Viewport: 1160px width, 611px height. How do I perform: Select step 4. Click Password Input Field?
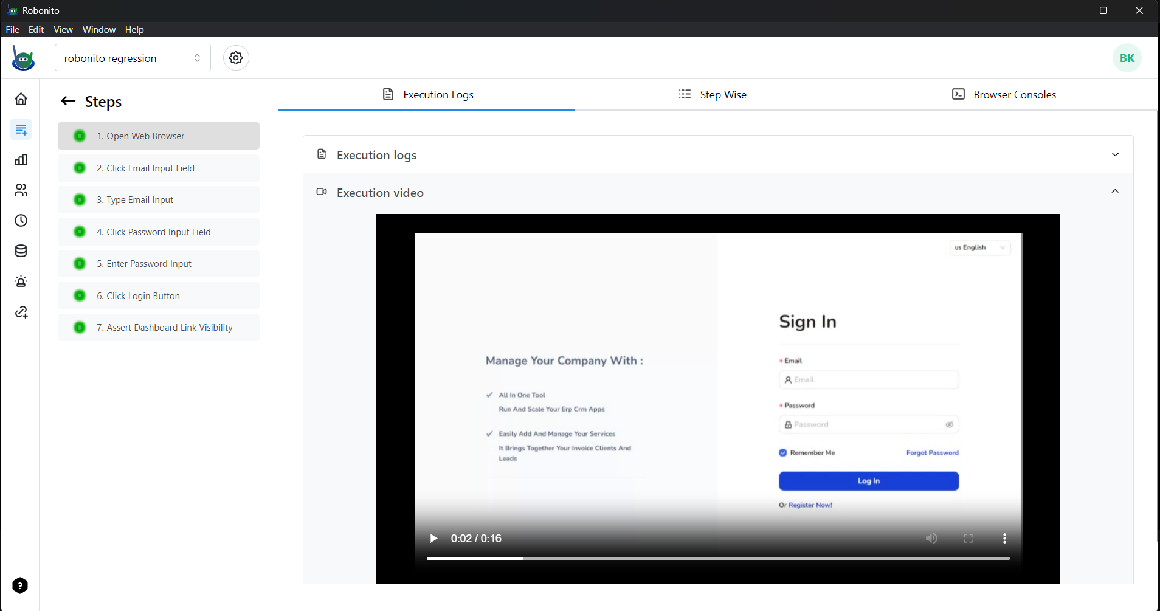point(159,232)
